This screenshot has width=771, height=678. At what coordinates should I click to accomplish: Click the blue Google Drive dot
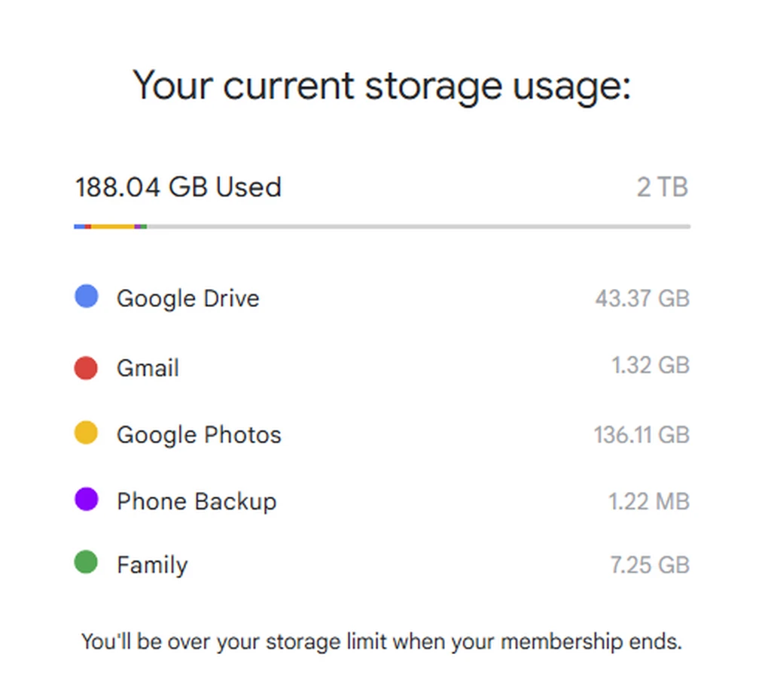[x=87, y=296]
